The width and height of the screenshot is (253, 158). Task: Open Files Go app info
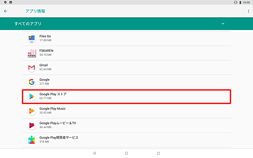(x=126, y=38)
